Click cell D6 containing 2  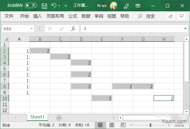pyautogui.click(x=81, y=75)
